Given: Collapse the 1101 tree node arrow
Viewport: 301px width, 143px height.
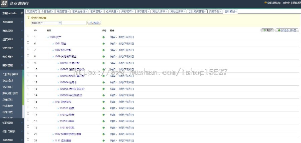Looking at the screenshot, I should pyautogui.click(x=53, y=102).
